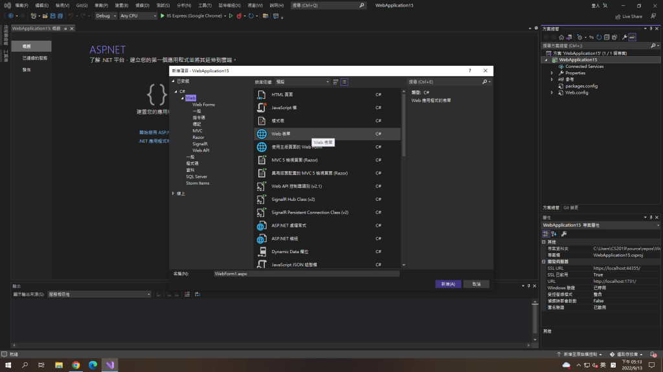This screenshot has height=372, width=663.
Task: Expand the 線上 tree node
Action: (x=173, y=194)
